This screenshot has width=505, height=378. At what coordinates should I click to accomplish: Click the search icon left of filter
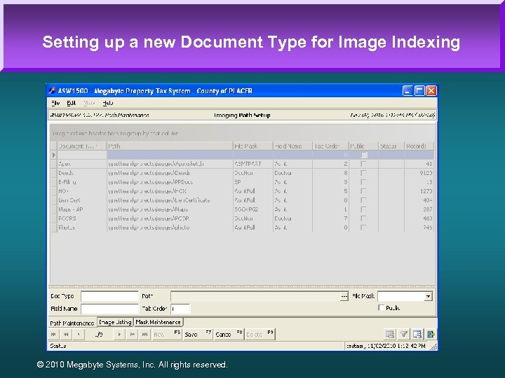point(391,335)
